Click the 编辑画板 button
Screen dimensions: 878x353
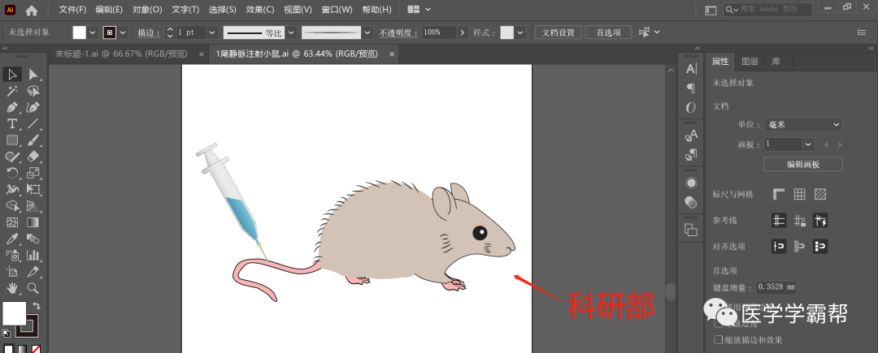coord(802,165)
